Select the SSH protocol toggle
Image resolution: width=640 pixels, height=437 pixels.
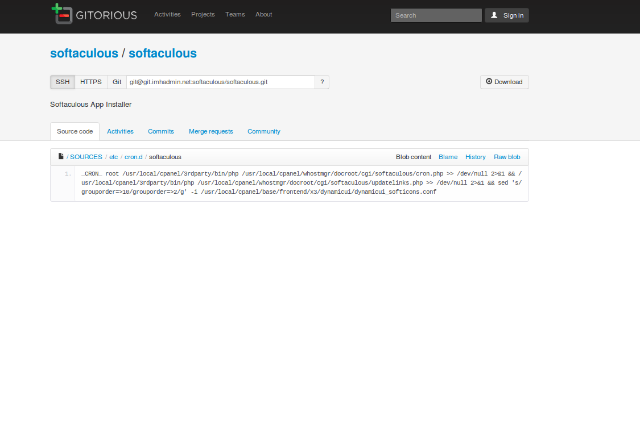[63, 82]
